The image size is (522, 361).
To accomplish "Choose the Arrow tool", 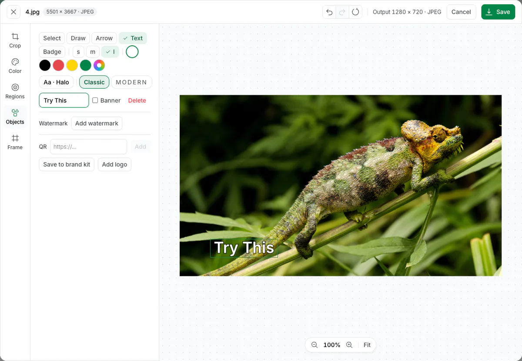I will coord(104,38).
